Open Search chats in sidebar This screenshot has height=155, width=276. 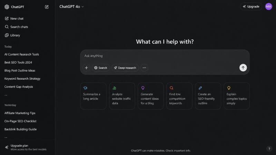pyautogui.click(x=17, y=27)
